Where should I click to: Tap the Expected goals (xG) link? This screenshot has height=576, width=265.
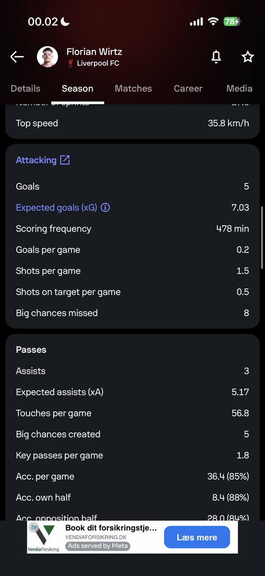pyautogui.click(x=57, y=208)
